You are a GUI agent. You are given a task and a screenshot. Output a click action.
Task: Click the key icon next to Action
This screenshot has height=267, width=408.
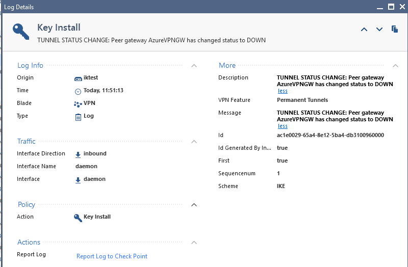pos(78,218)
